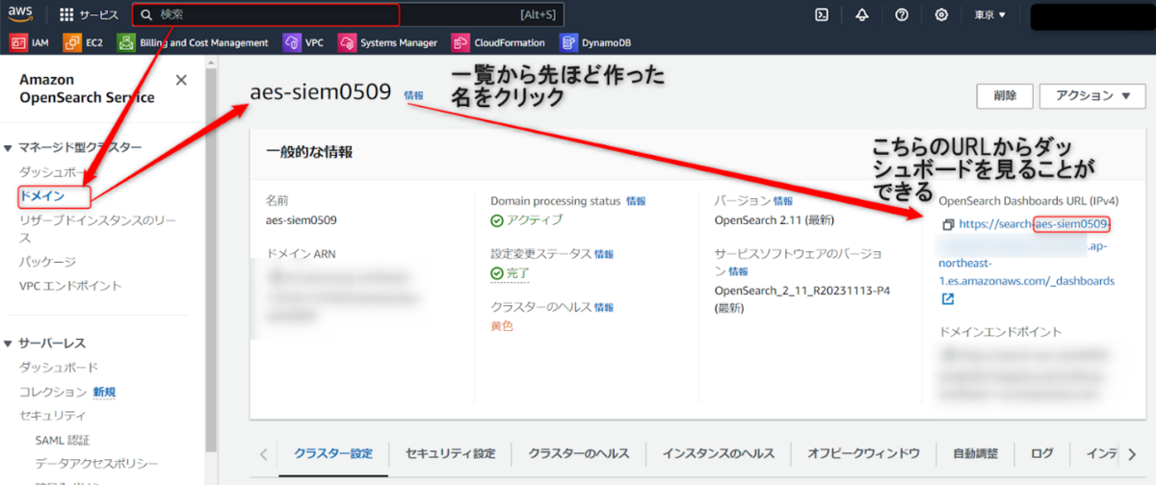Open Billing and Cost Management shortcut

[193, 42]
